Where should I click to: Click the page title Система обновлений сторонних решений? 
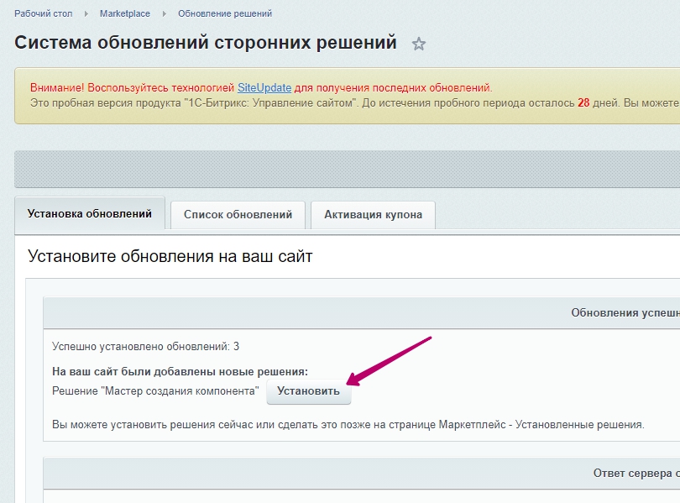[206, 43]
